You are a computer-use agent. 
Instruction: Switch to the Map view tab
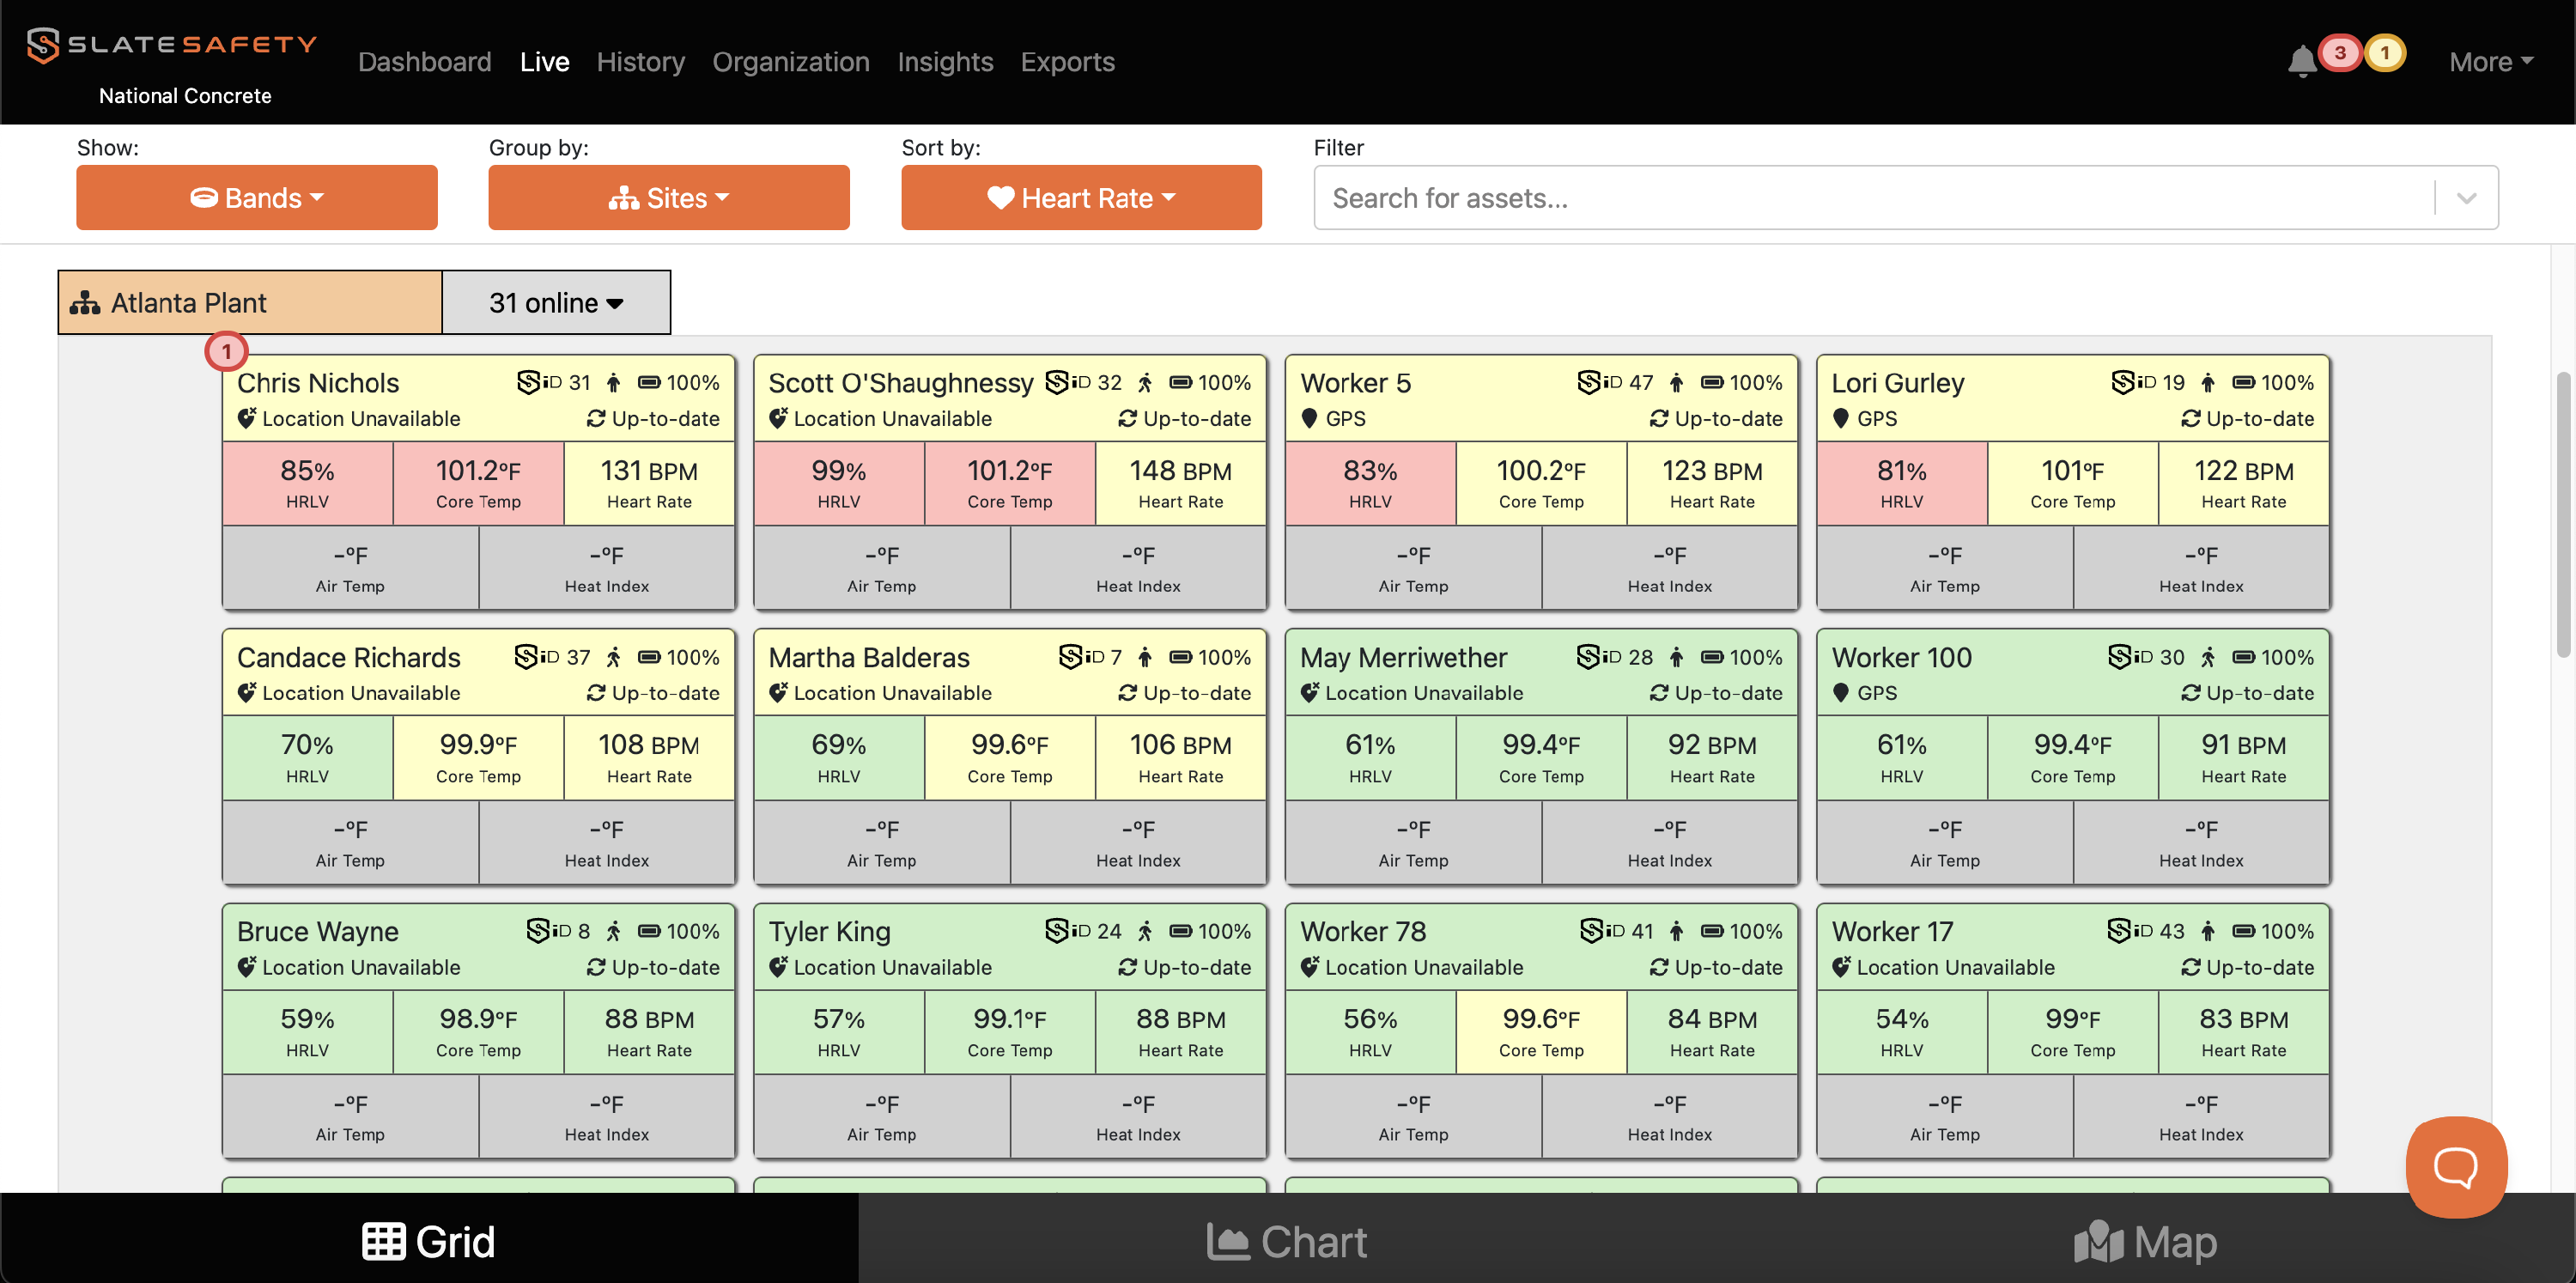tap(2145, 1241)
